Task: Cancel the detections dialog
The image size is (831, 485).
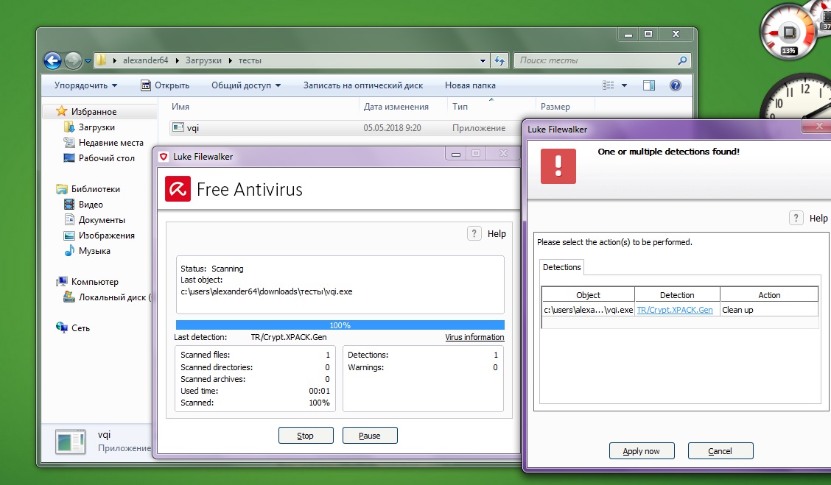Action: pyautogui.click(x=720, y=451)
